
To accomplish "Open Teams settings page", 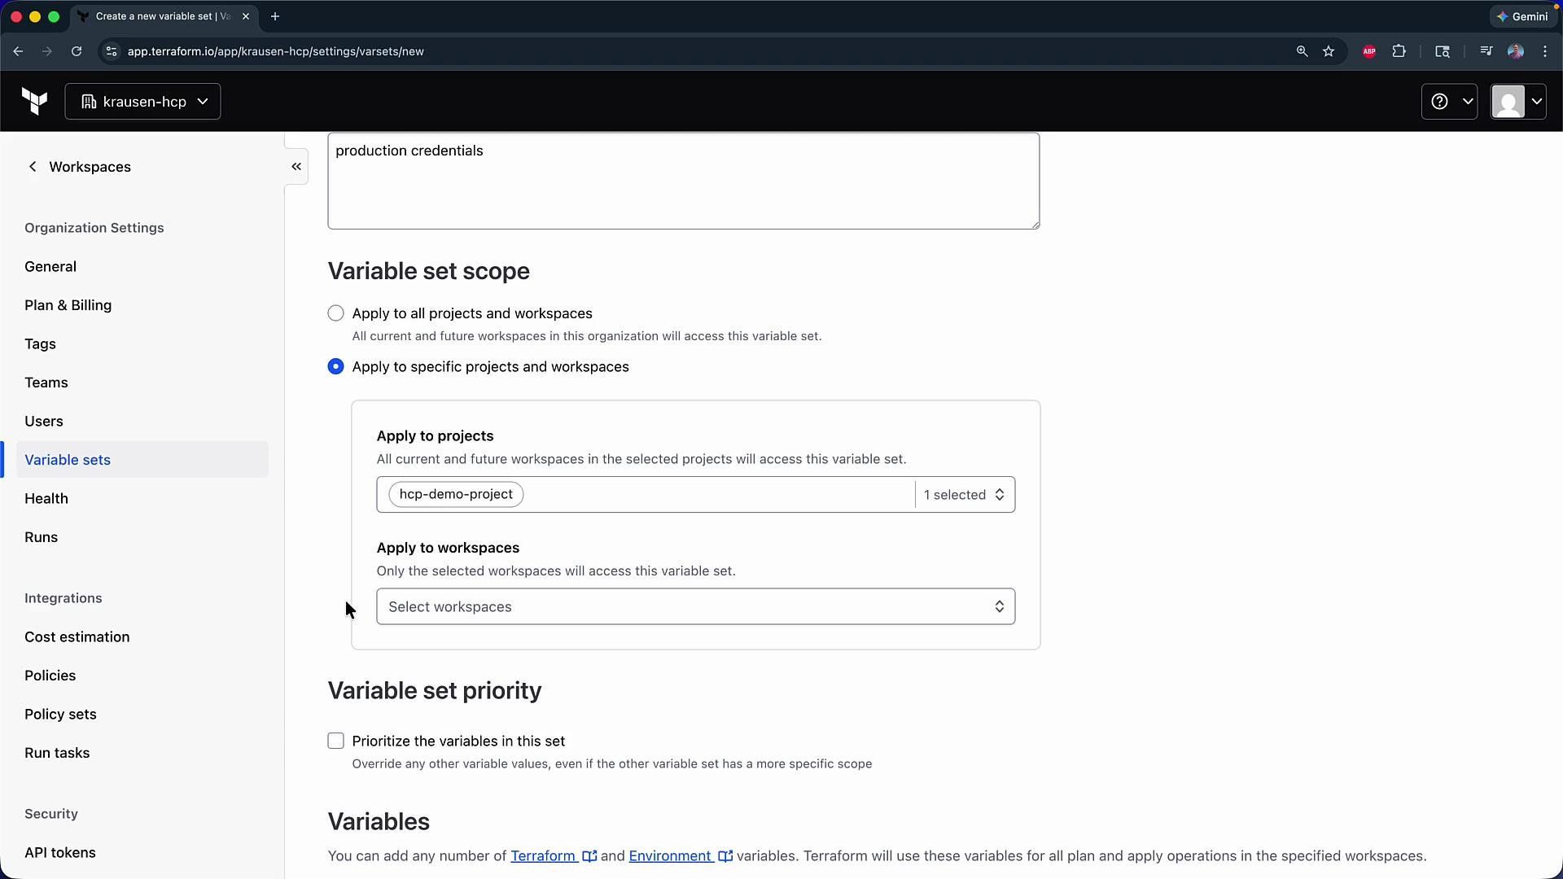I will tap(46, 383).
